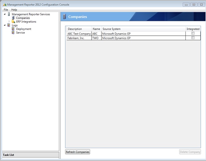This screenshot has width=206, height=161.
Task: Sort by the Source System column header
Action: click(x=143, y=29)
